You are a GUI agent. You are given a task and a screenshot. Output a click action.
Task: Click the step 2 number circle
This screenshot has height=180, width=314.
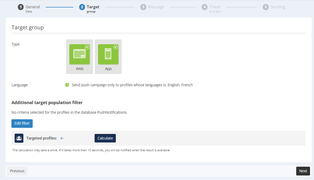click(82, 7)
